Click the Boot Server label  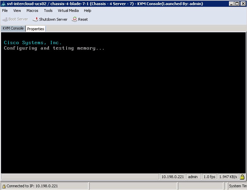[18, 19]
